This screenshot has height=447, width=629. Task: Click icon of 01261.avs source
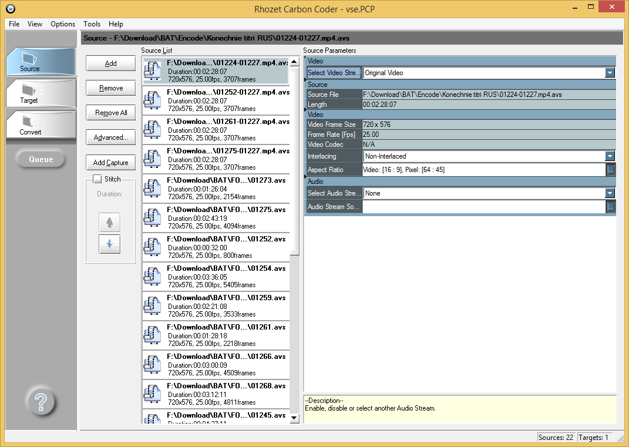pyautogui.click(x=153, y=335)
